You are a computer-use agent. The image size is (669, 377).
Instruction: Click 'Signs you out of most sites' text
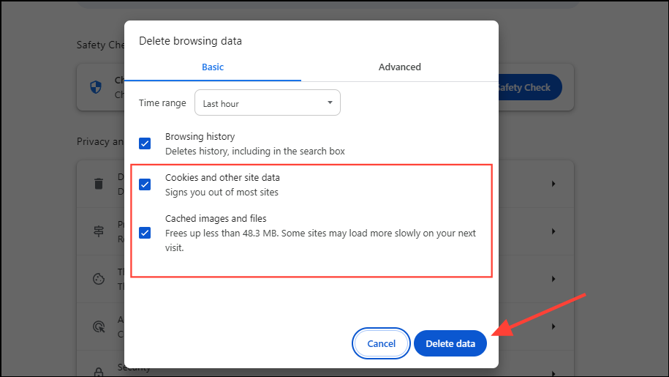point(222,192)
